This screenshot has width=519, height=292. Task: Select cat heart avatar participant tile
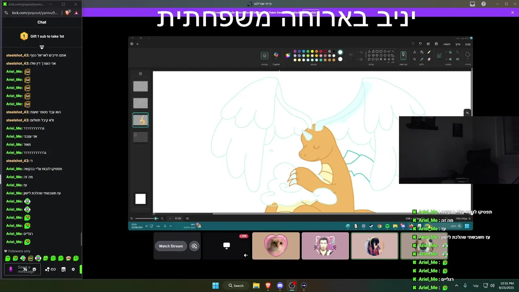pos(276,246)
